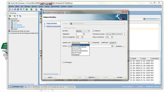Click the Siguiente > button

pyautogui.click(x=92, y=77)
